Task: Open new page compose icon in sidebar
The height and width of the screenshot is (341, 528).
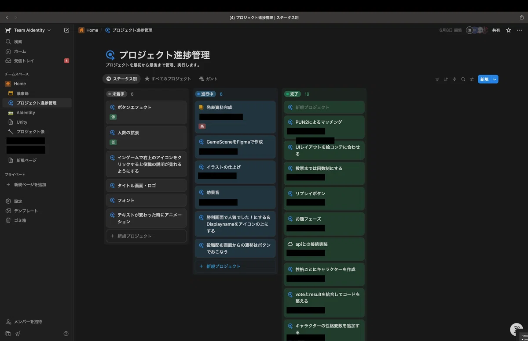Action: [66, 30]
